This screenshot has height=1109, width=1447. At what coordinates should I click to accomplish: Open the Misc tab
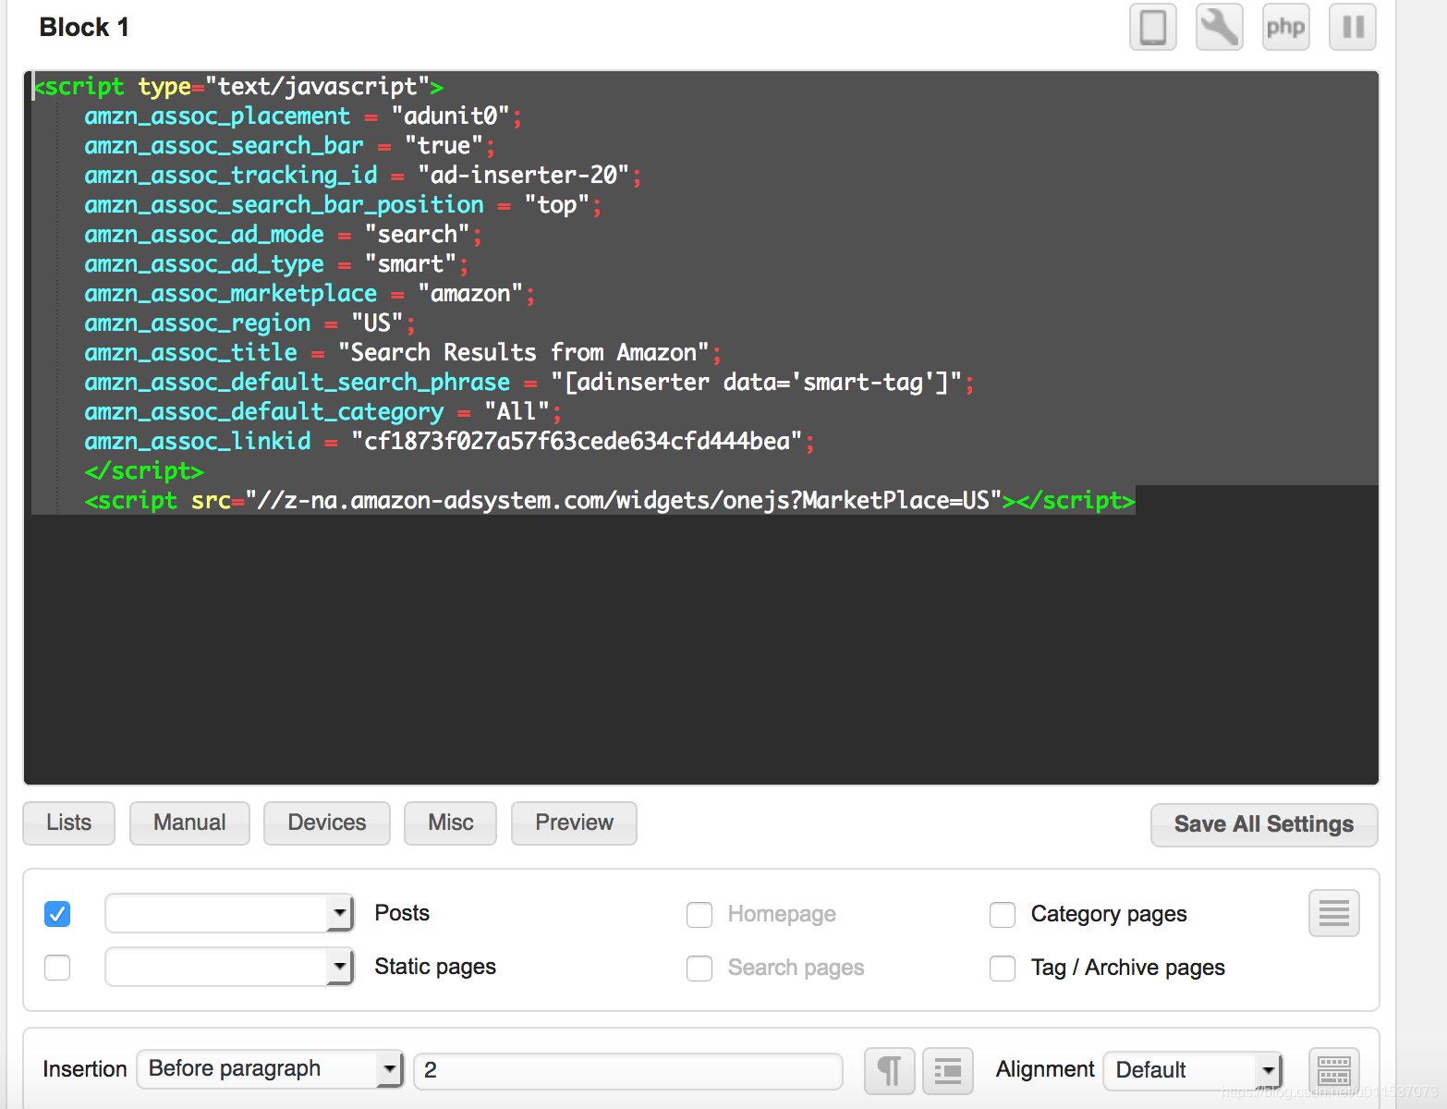click(451, 823)
